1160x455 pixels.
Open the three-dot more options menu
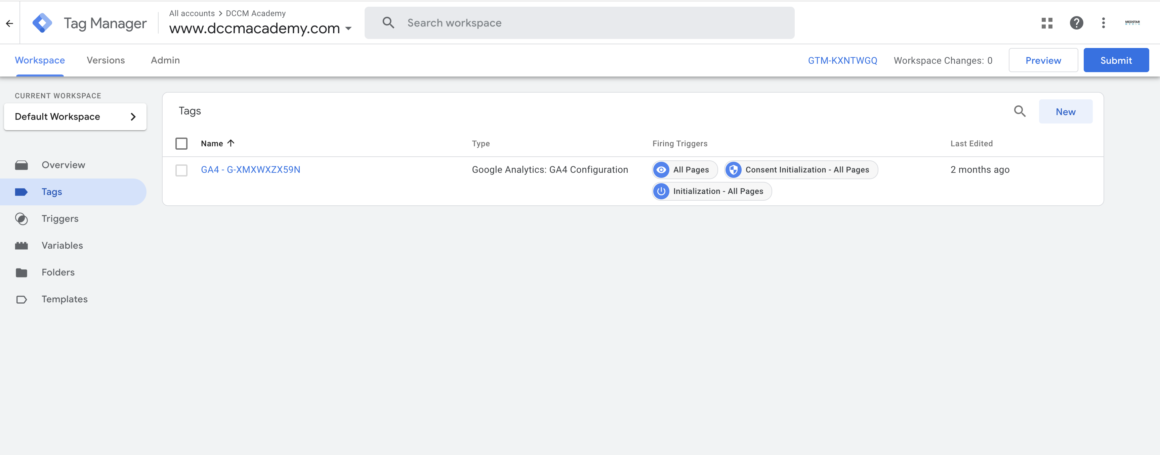click(x=1103, y=23)
